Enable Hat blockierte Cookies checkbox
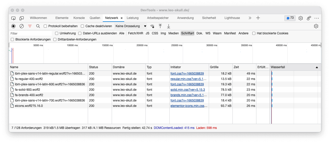330x143 pixels. click(254, 33)
